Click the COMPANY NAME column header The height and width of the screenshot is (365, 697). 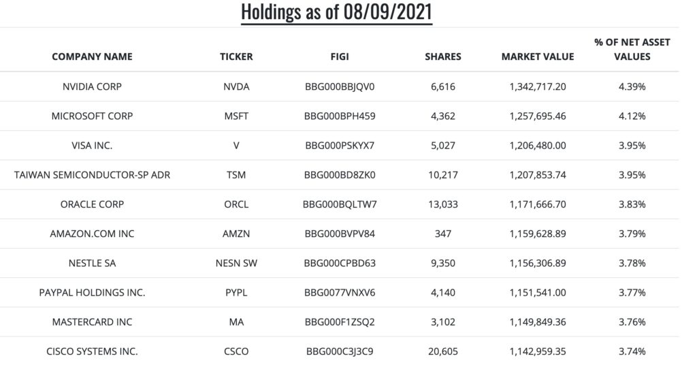click(x=92, y=57)
